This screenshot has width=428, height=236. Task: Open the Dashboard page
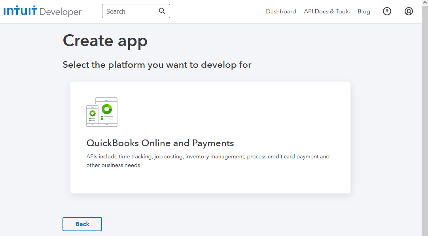281,11
